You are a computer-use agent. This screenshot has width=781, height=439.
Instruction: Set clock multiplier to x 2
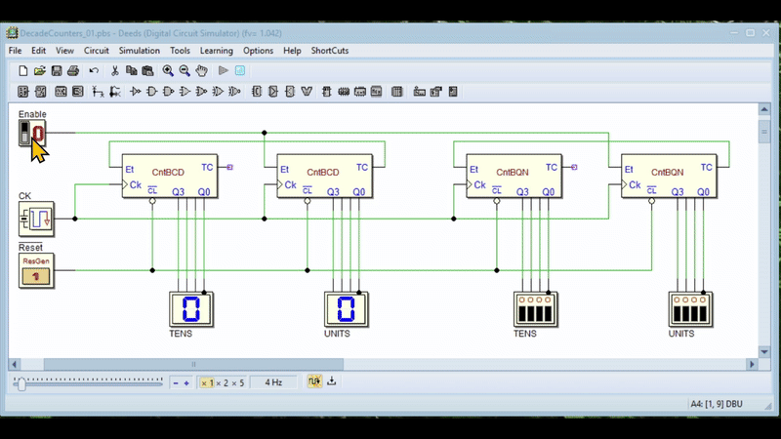[223, 382]
